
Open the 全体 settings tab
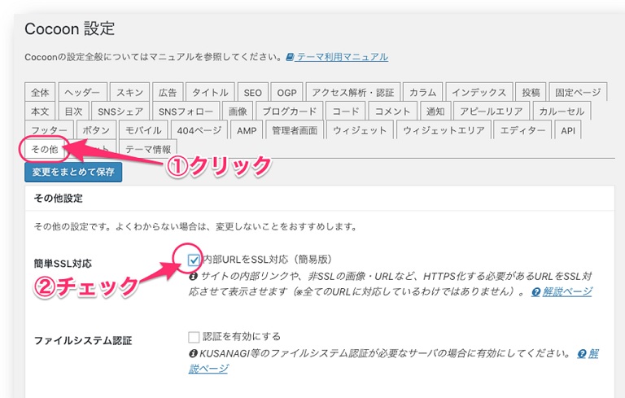coord(40,93)
